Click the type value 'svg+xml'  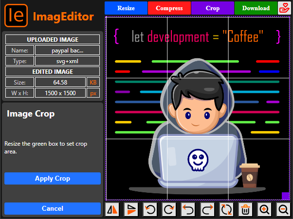click(68, 61)
